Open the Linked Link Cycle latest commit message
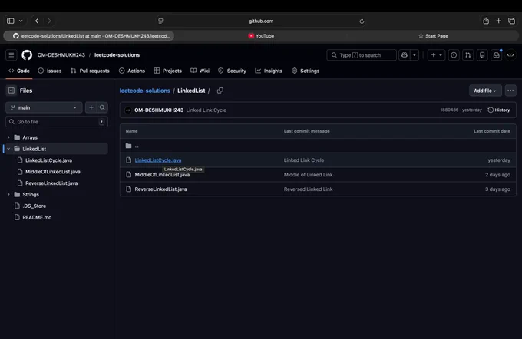 (x=206, y=110)
